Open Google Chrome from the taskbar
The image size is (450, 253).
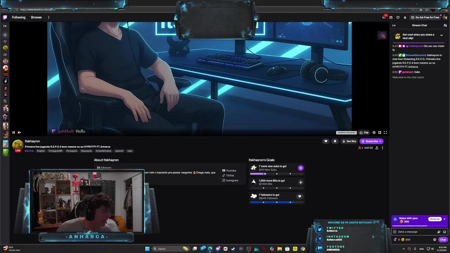coord(303,249)
